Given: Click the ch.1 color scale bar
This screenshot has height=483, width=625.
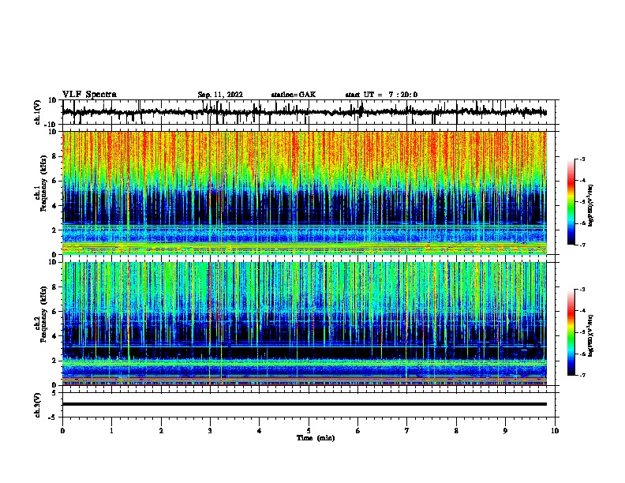Looking at the screenshot, I should [x=571, y=202].
